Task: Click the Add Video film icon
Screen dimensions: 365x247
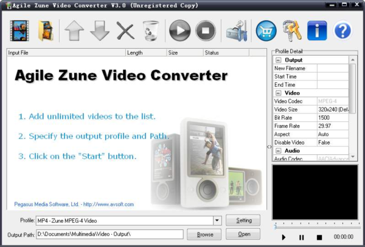Action: (20, 30)
